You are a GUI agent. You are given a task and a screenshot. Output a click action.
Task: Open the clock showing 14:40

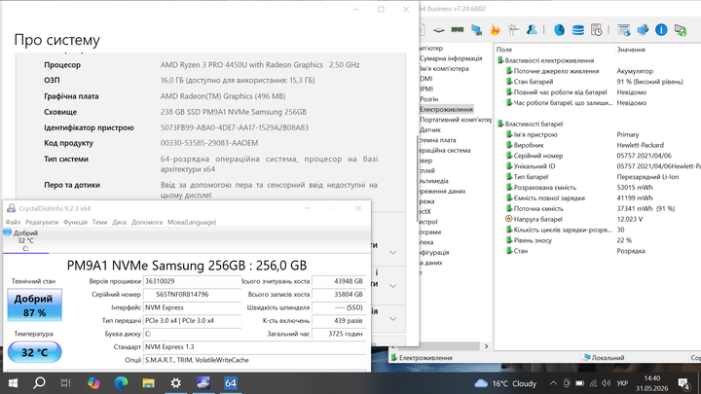click(x=652, y=383)
